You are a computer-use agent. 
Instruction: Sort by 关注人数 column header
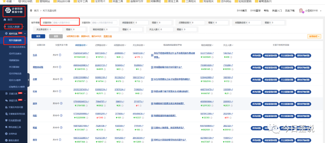coord(228,45)
